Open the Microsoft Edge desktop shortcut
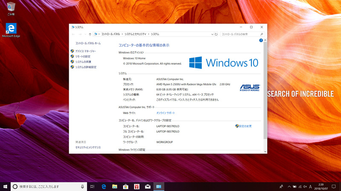341x191 pixels. [x=11, y=30]
